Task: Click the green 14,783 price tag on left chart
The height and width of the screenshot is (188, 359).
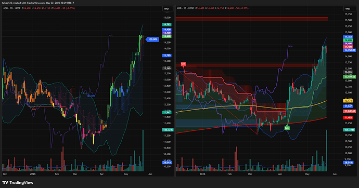Action: click(166, 24)
